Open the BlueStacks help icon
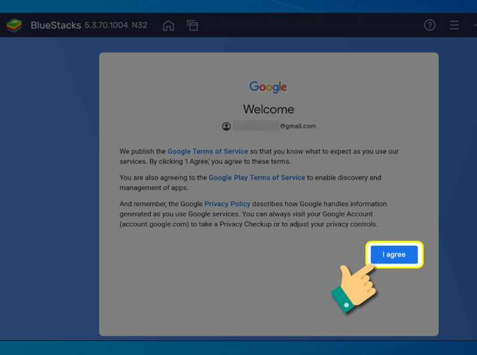Viewport: 477px width, 355px height. (x=429, y=25)
